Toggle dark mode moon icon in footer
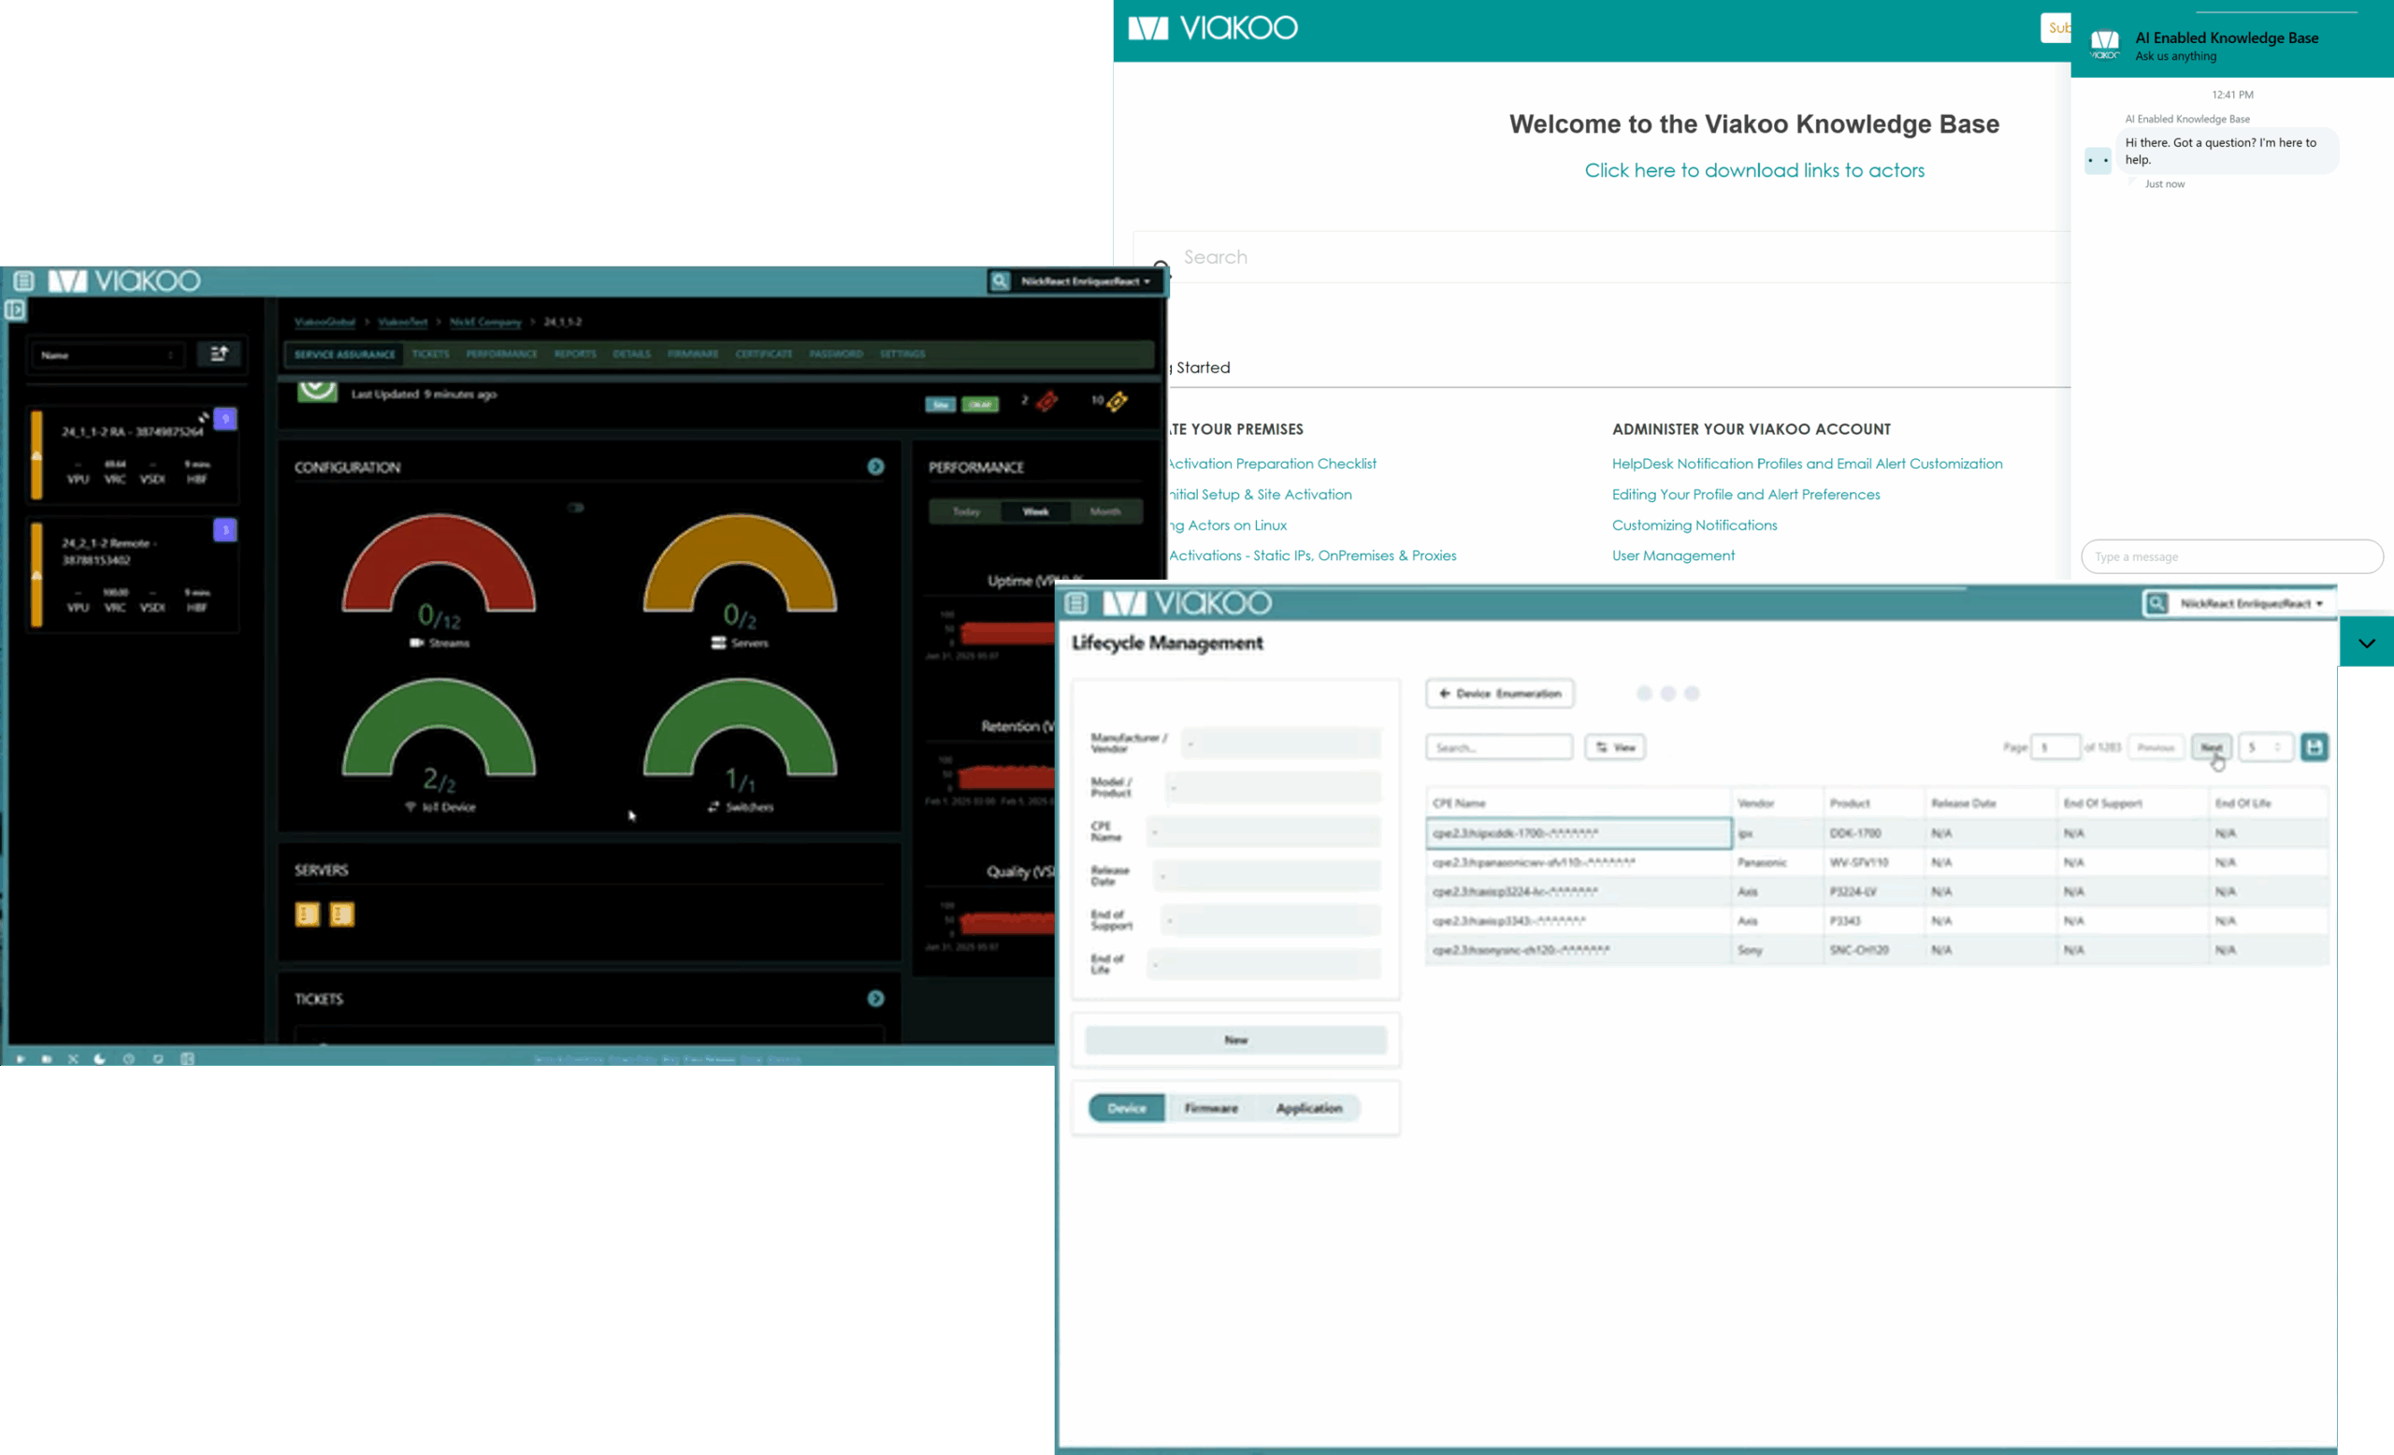2394x1455 pixels. 99,1059
